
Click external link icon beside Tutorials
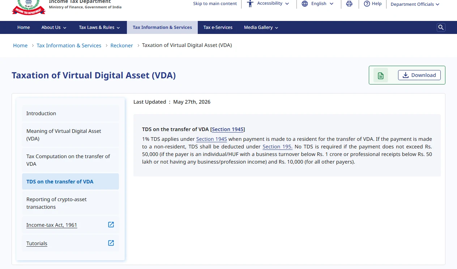(x=111, y=243)
